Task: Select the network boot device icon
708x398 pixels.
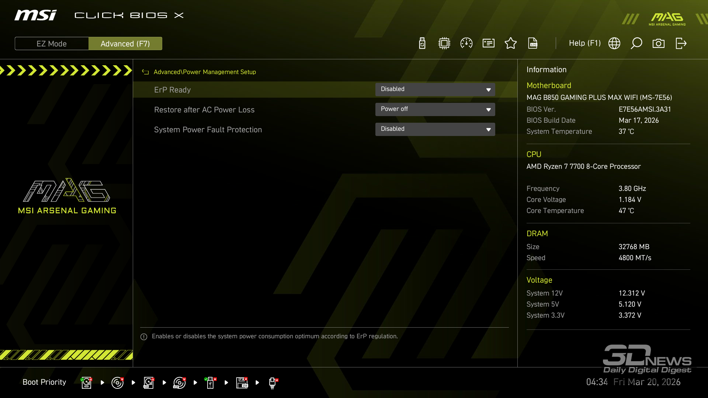Action: click(x=273, y=383)
